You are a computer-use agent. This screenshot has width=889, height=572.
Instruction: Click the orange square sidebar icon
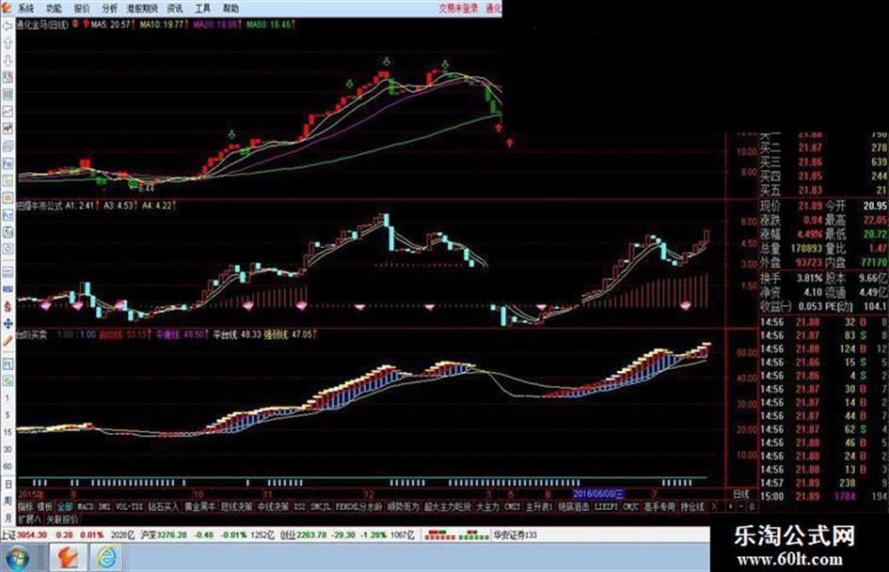tap(8, 197)
